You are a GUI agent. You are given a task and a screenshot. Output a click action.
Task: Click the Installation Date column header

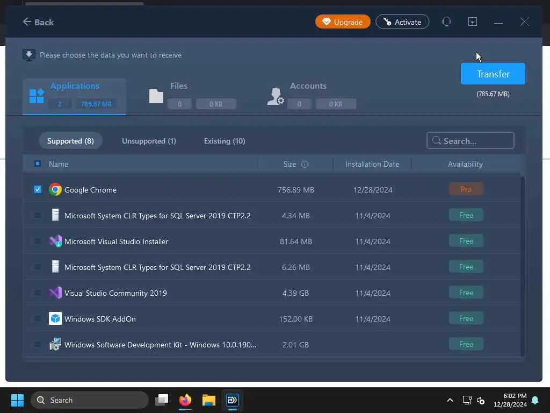[372, 164]
